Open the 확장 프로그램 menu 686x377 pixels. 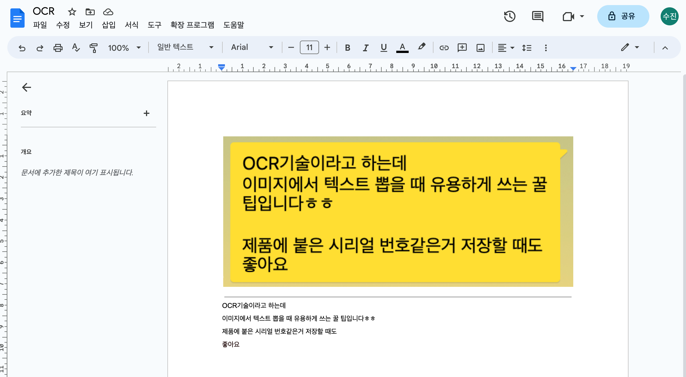(192, 25)
